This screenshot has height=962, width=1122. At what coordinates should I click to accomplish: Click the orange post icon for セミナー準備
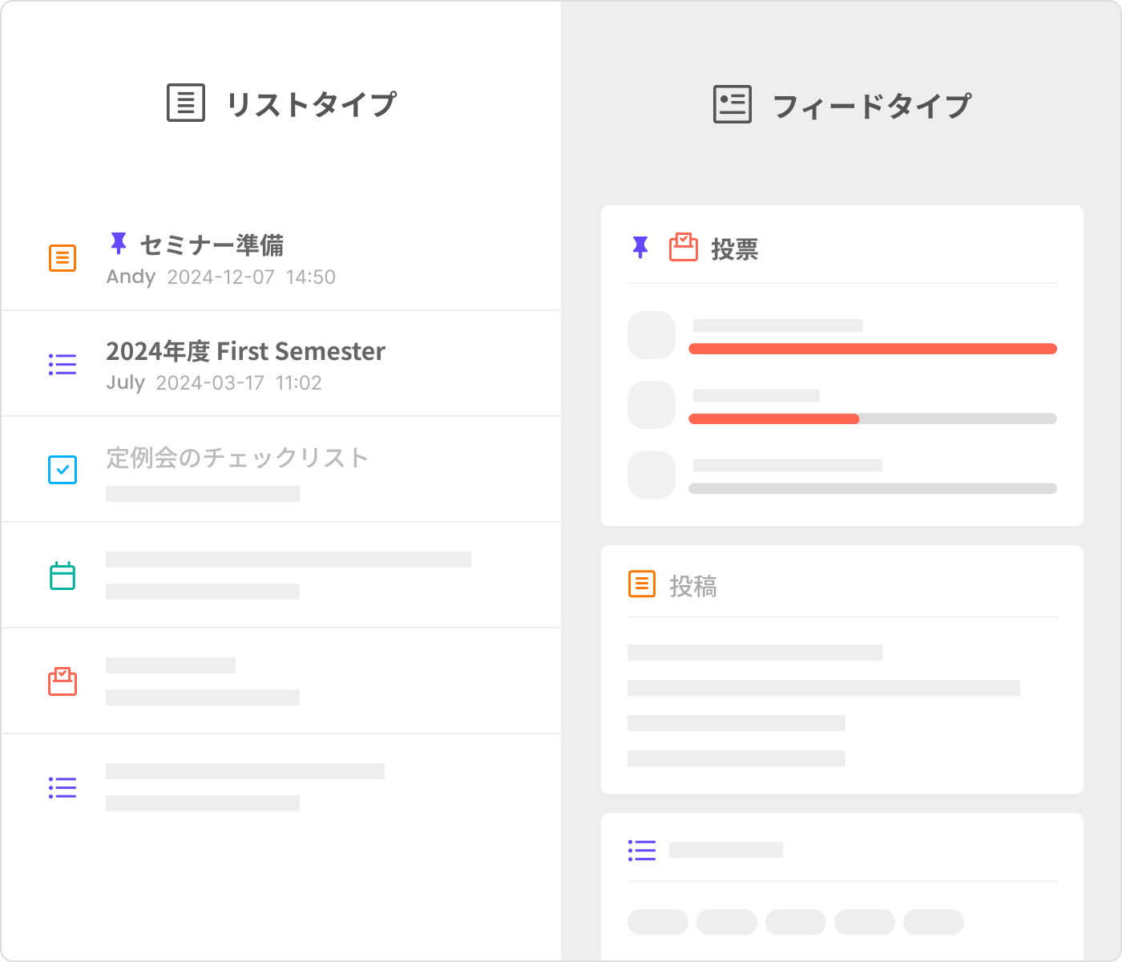tap(63, 258)
